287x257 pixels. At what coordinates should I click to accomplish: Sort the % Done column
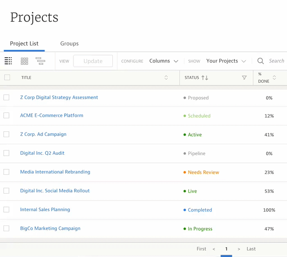274,78
